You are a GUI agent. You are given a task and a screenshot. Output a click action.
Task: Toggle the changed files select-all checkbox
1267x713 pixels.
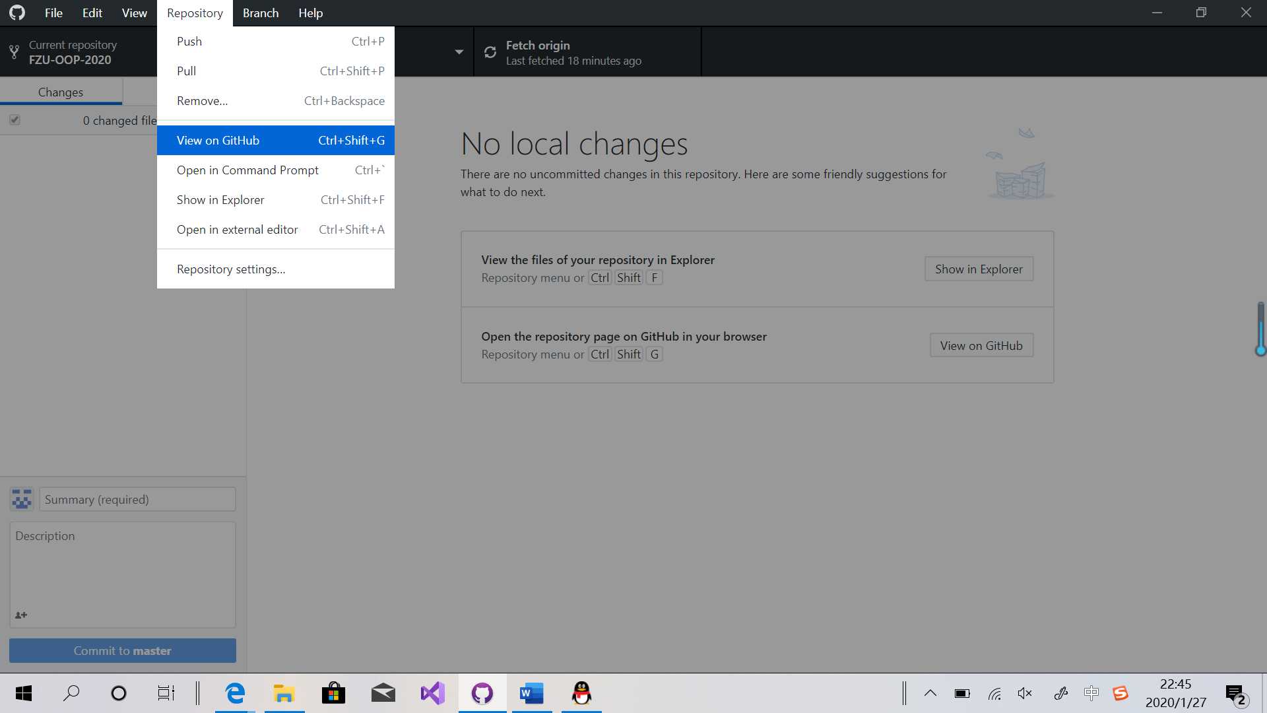[15, 119]
